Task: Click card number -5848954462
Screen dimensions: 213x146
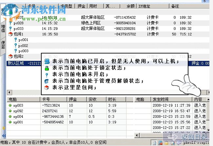Action: tap(53, 122)
